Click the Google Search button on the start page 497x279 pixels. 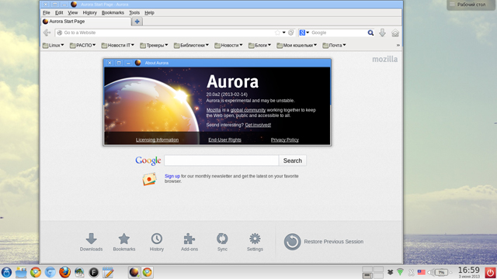coord(293,160)
